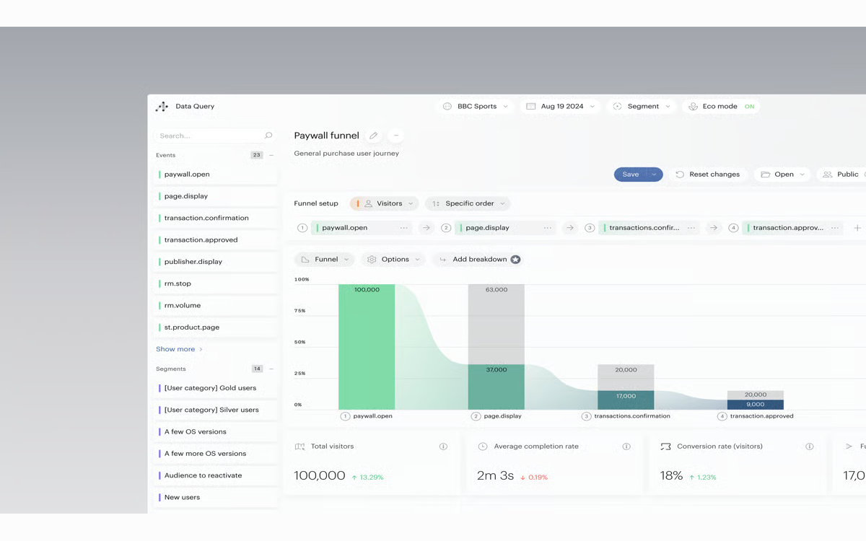Click the Events count badge 23
Image resolution: width=866 pixels, height=541 pixels.
pos(256,155)
